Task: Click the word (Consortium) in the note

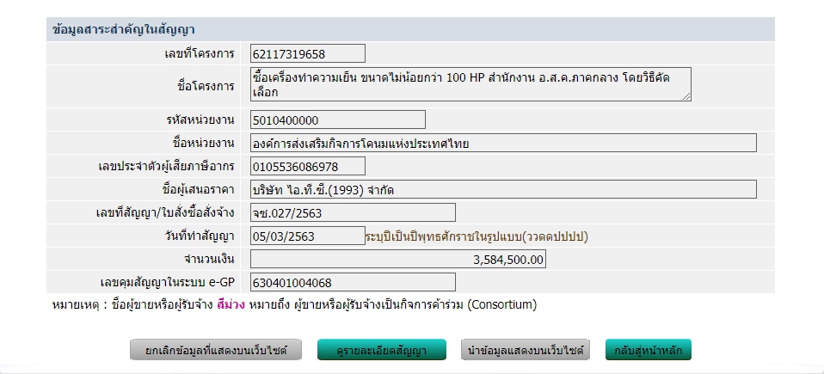Action: coord(501,304)
